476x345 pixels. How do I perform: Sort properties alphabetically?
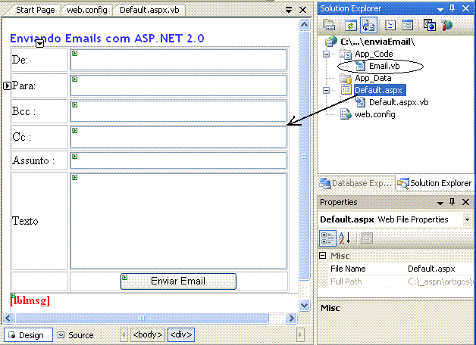point(345,238)
